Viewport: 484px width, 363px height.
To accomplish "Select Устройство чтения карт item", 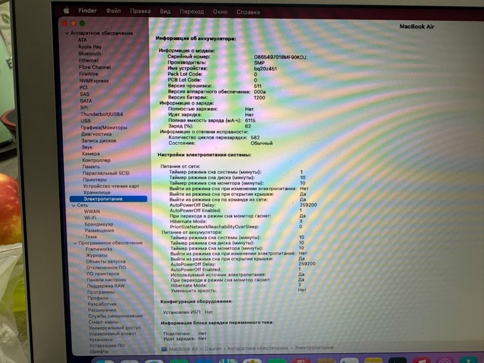I will pyautogui.click(x=111, y=186).
